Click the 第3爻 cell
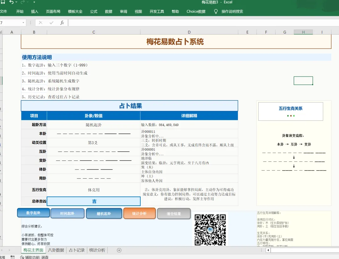Image resolution: width=339 pixels, height=259 pixels. tap(94, 143)
